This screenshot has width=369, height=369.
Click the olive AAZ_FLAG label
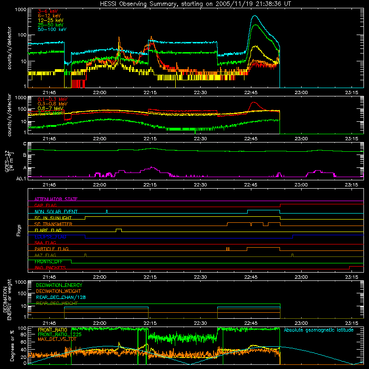(x=45, y=255)
